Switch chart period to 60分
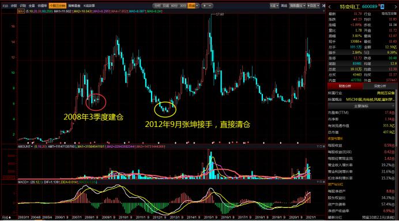Viewport: 399px width, 221px height. click(174, 5)
